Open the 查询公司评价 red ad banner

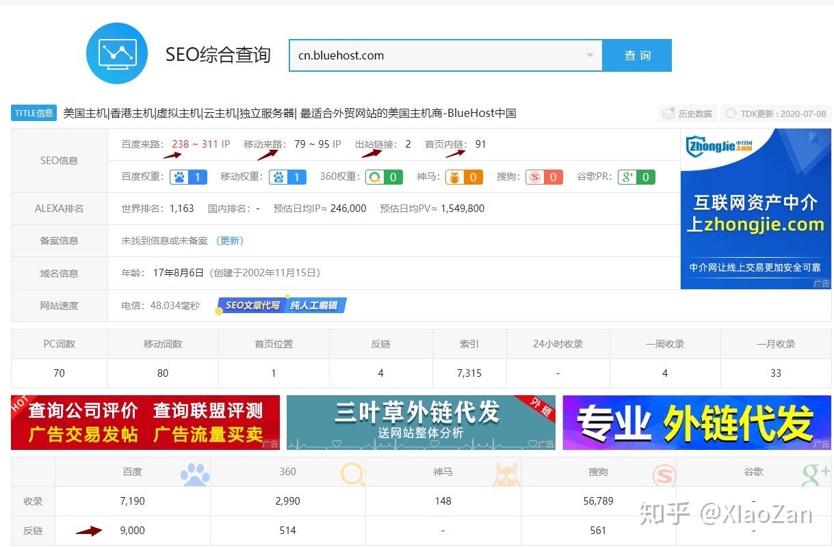tap(145, 422)
